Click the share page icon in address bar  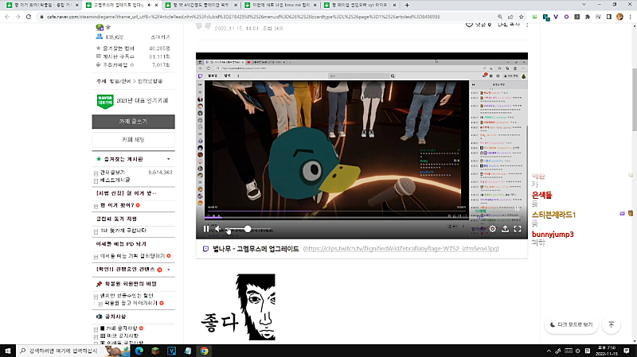pyautogui.click(x=510, y=17)
